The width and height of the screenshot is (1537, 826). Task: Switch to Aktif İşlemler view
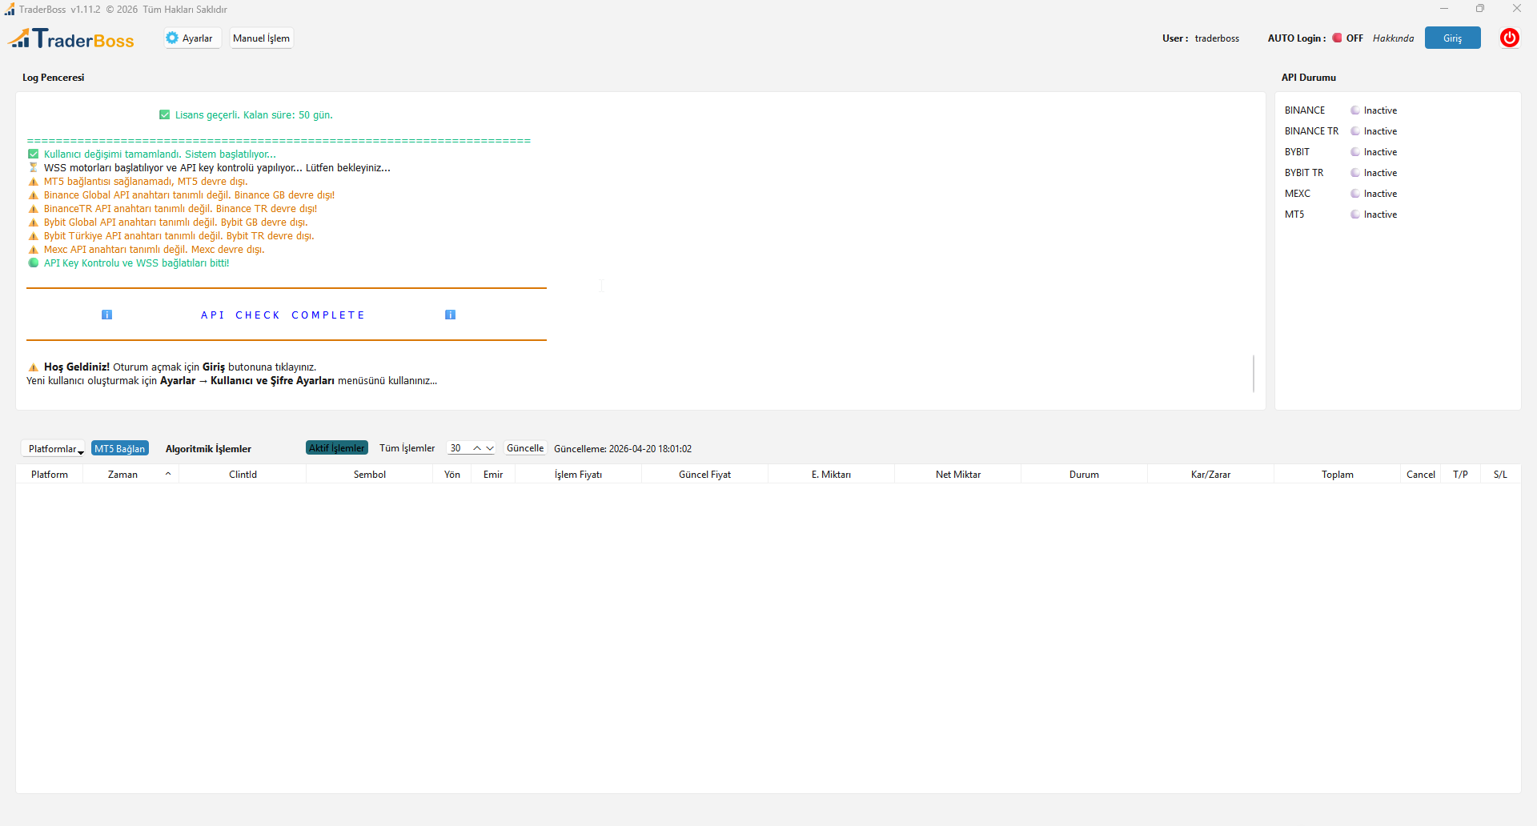[x=337, y=448]
